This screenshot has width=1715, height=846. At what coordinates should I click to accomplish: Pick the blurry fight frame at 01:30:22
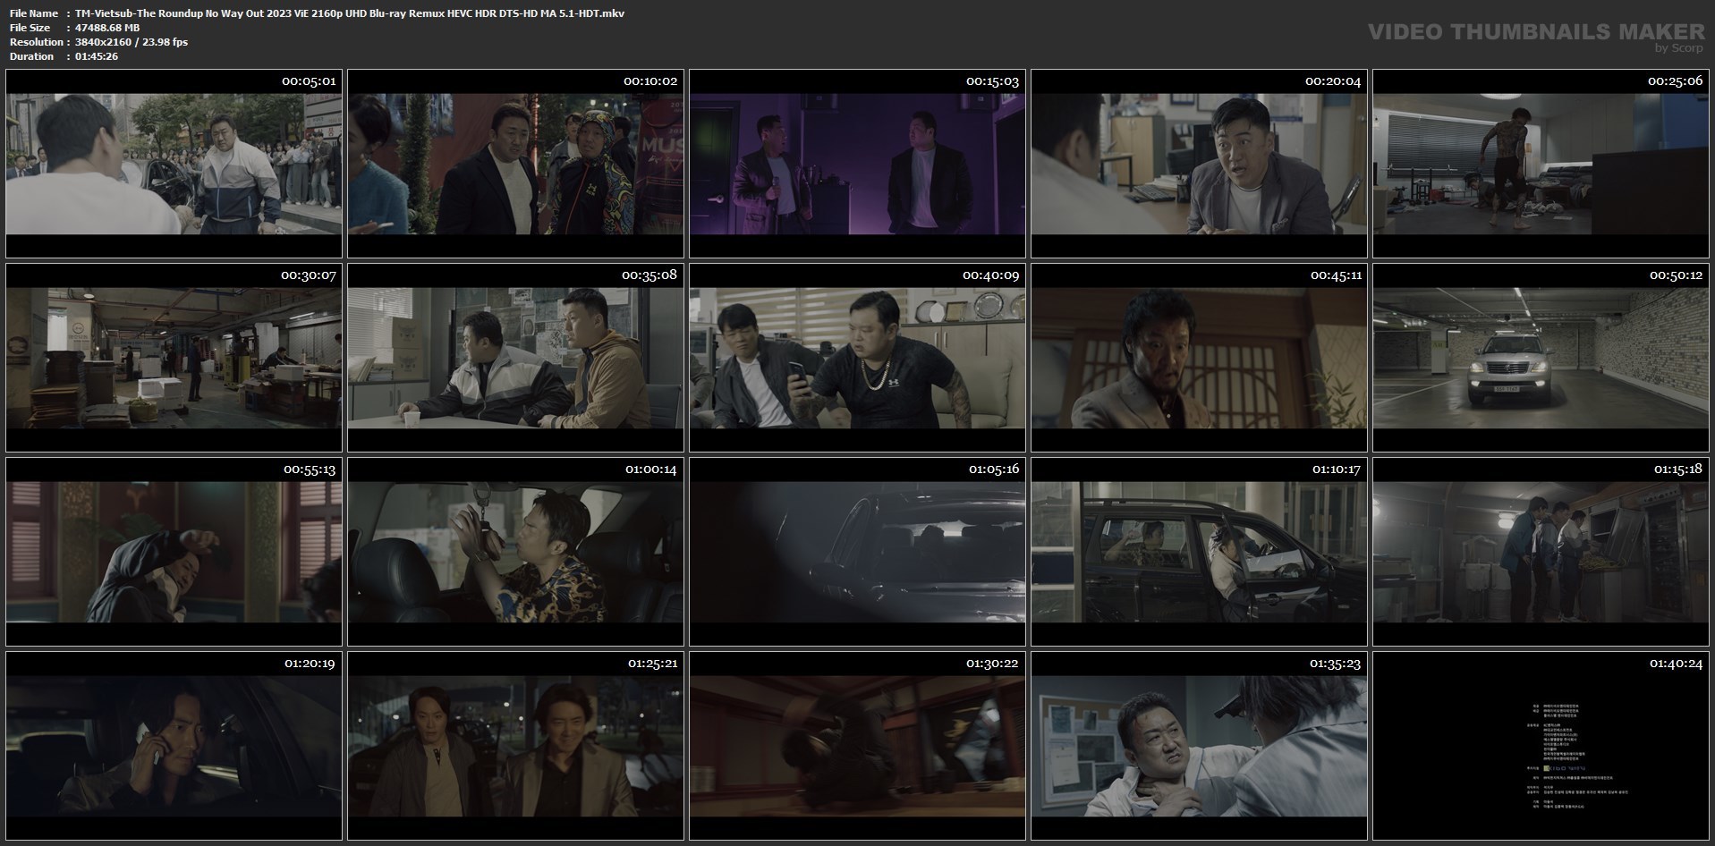857,746
